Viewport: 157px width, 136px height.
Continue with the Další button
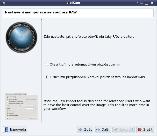click(103, 130)
